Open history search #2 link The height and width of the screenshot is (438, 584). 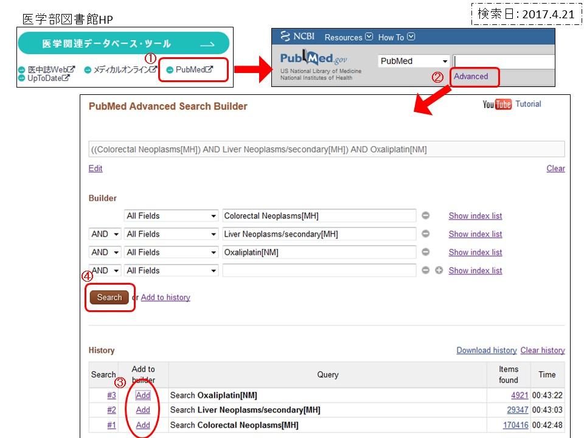click(111, 410)
